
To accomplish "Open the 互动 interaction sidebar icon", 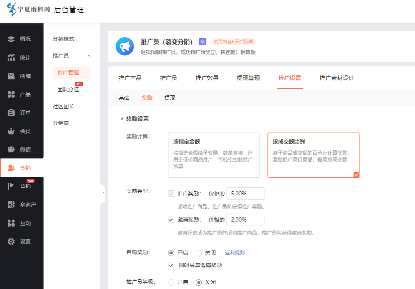I will [11, 223].
